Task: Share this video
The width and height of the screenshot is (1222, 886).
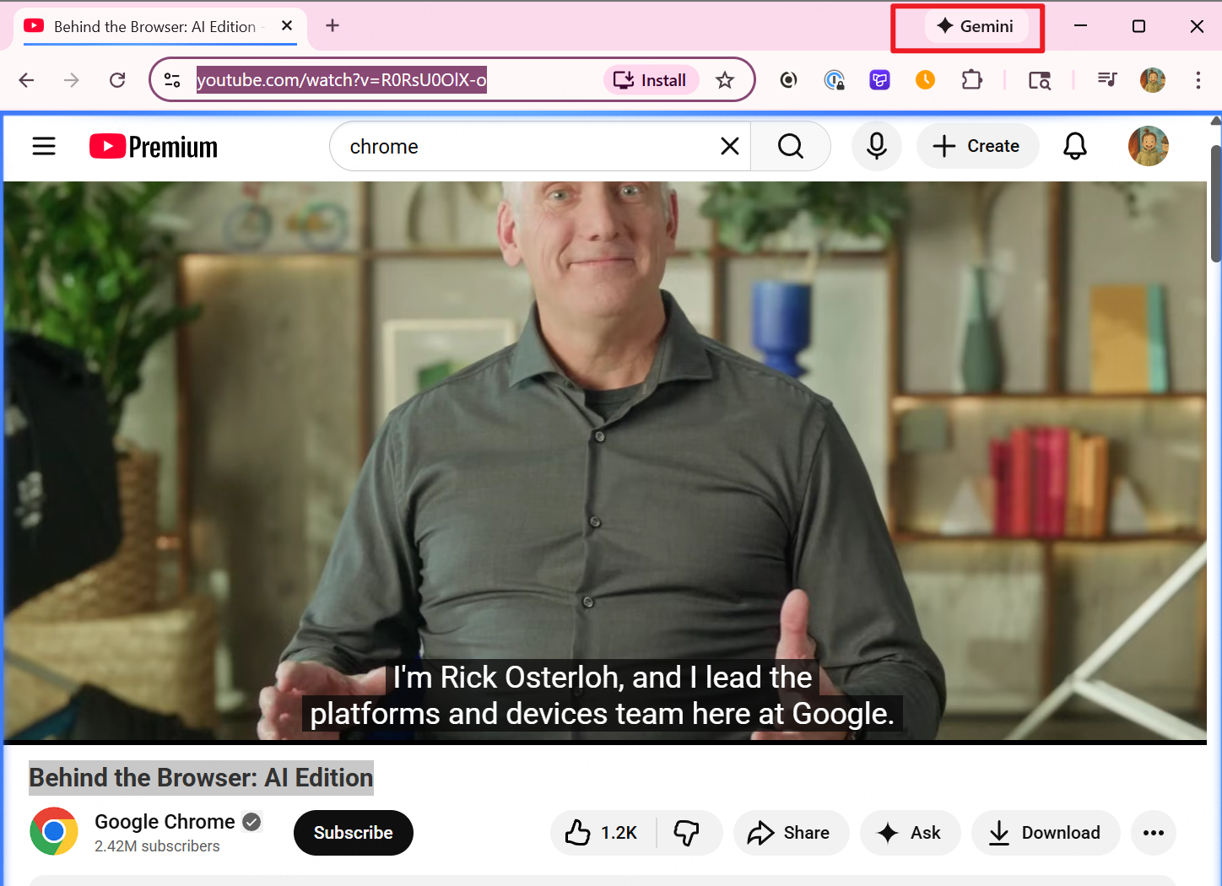Action: point(790,833)
